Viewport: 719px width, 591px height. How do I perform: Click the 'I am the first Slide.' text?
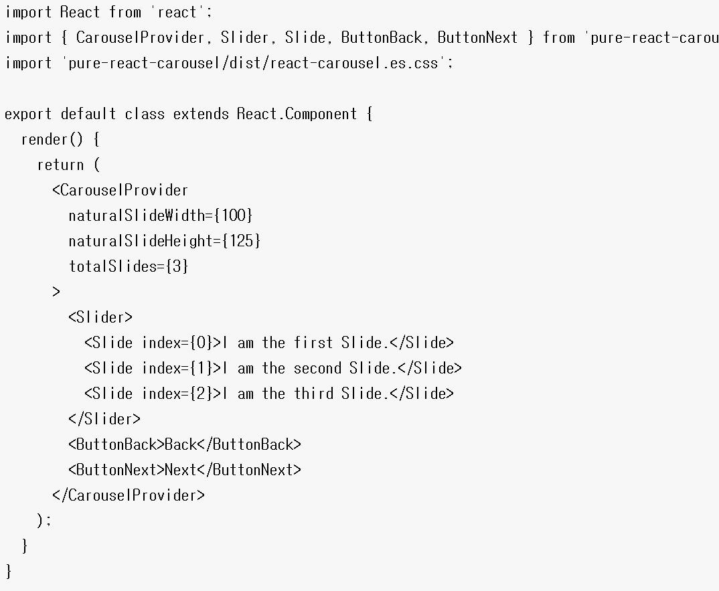point(305,343)
